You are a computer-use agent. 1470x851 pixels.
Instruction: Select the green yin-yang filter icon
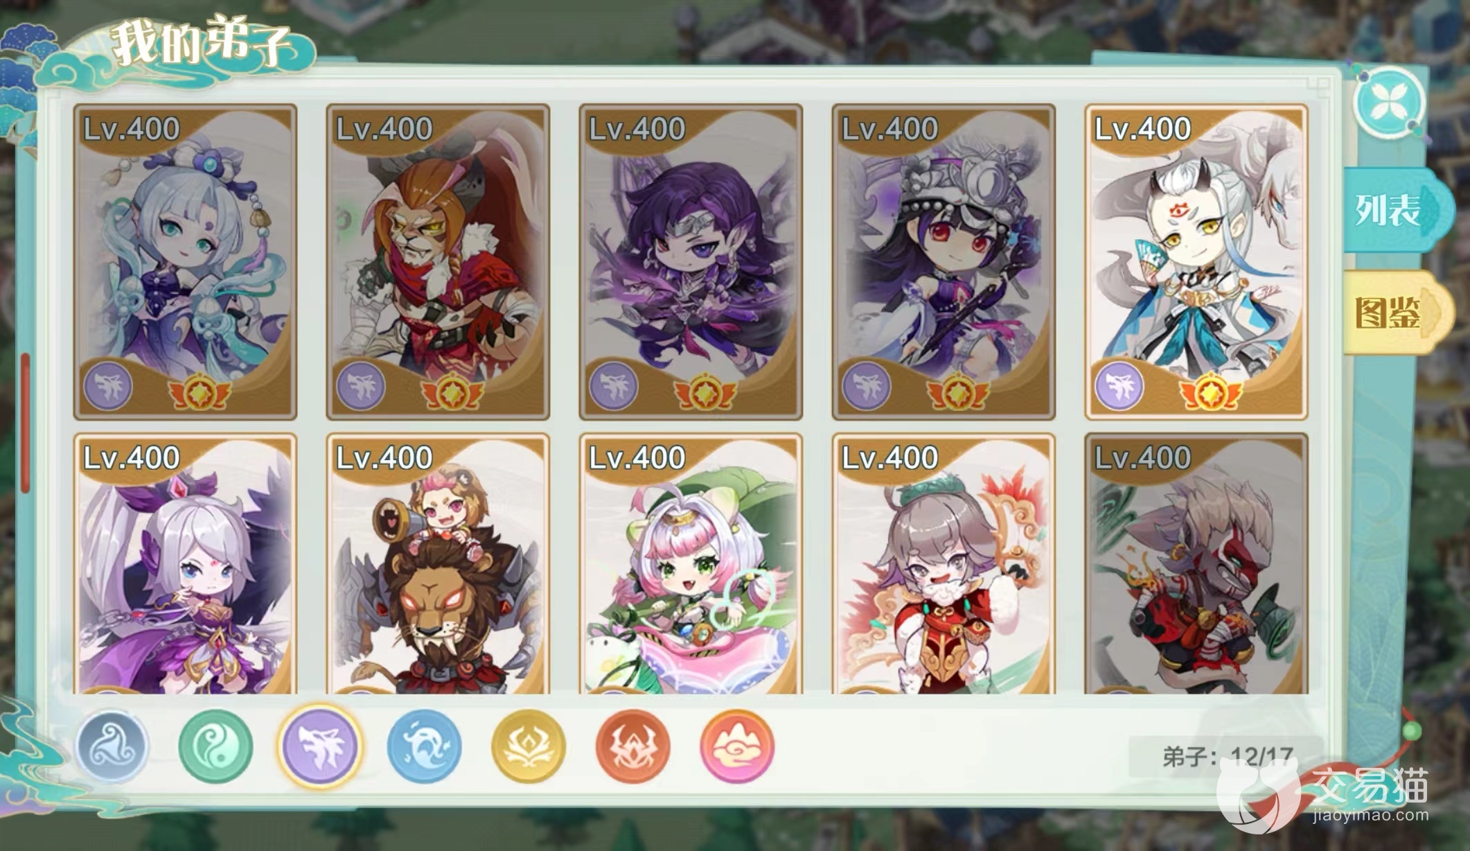[x=215, y=746]
